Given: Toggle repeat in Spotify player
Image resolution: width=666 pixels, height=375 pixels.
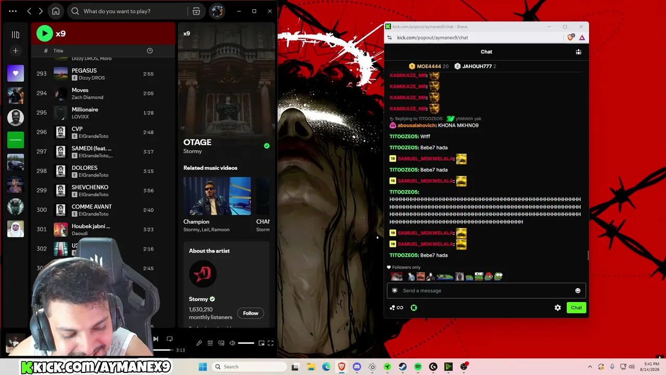Looking at the screenshot, I should 170,339.
